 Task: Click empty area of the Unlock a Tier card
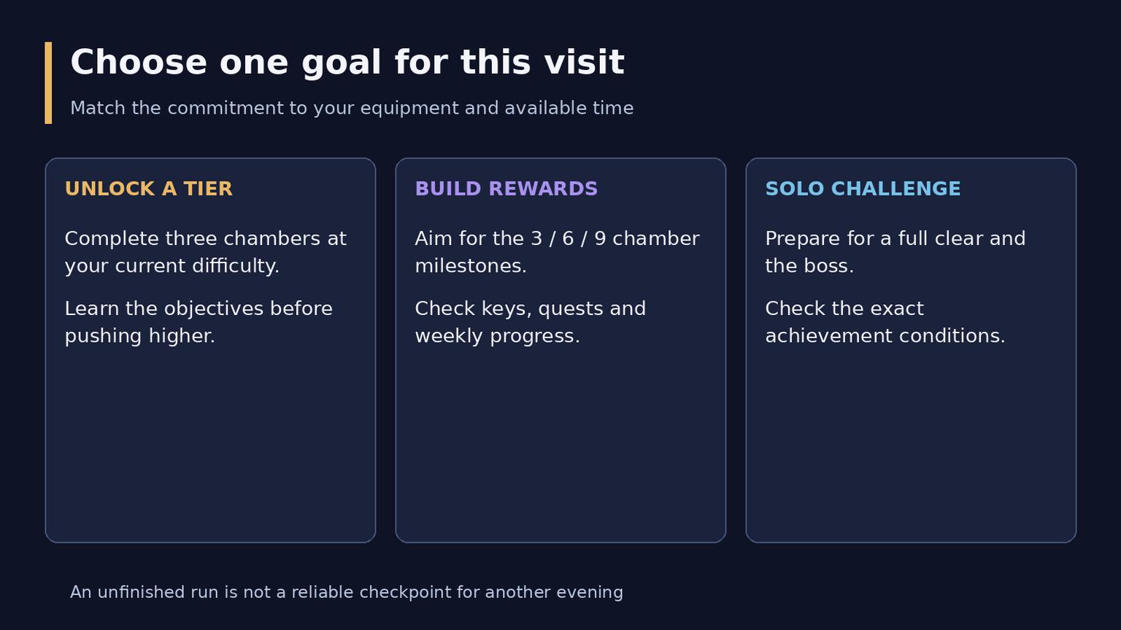[210, 445]
